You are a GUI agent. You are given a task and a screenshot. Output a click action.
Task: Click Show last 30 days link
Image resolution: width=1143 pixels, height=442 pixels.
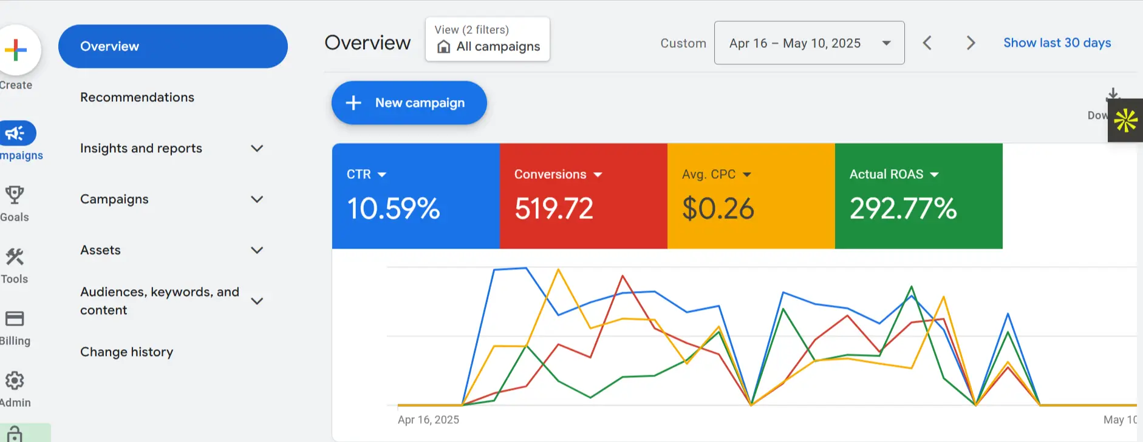1057,43
